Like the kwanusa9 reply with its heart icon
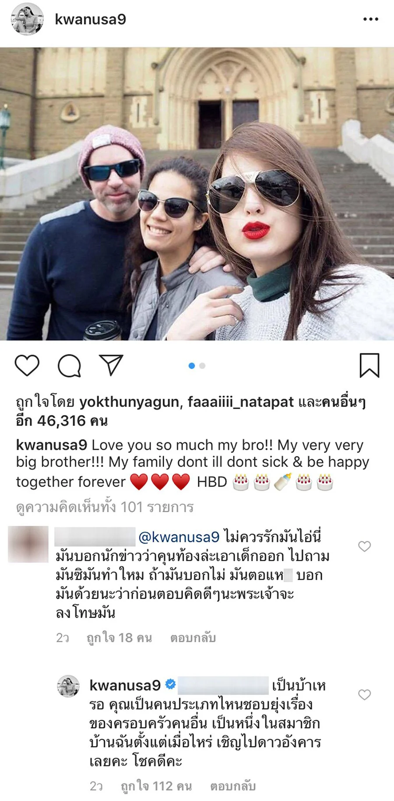 (x=365, y=694)
